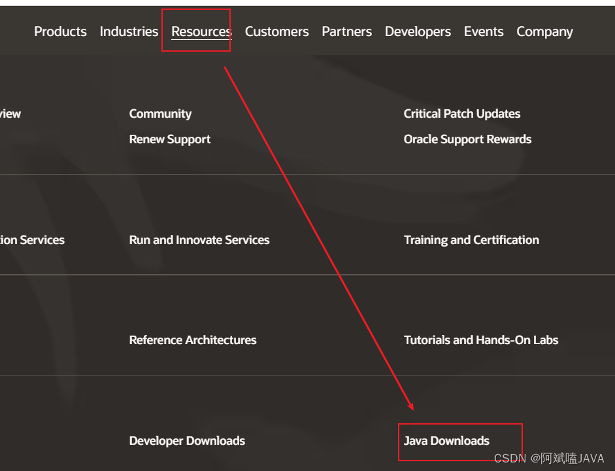The height and width of the screenshot is (471, 615).
Task: Open the Customers menu
Action: pos(277,31)
